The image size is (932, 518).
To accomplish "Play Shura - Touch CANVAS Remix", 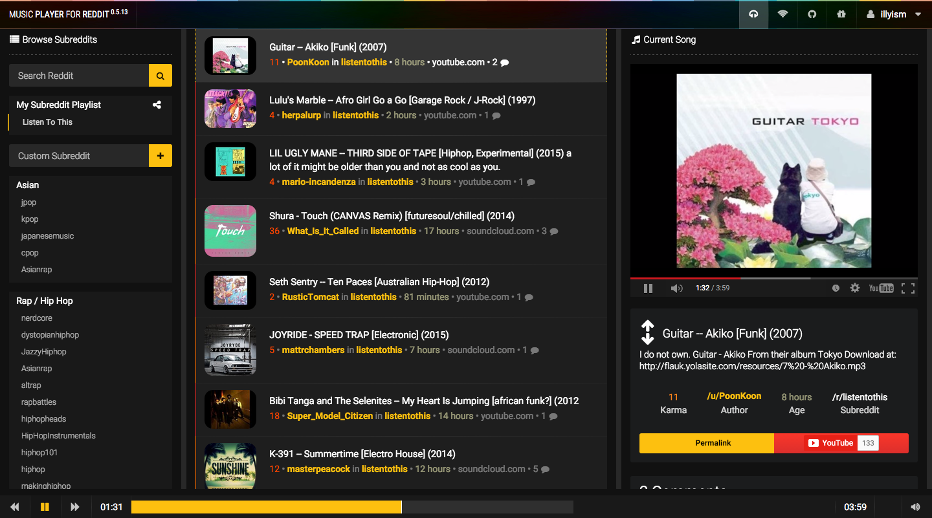I will point(401,231).
